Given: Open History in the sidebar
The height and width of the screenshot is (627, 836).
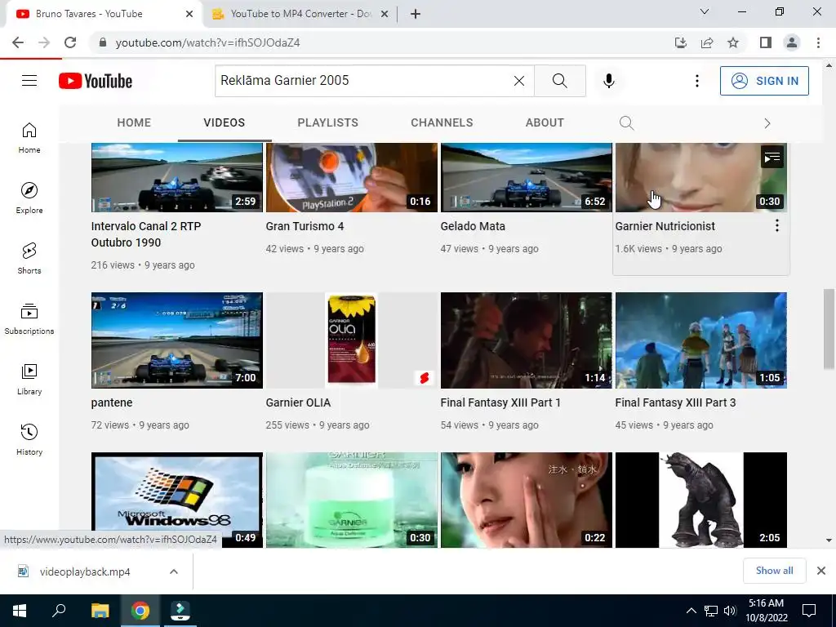Looking at the screenshot, I should (29, 439).
